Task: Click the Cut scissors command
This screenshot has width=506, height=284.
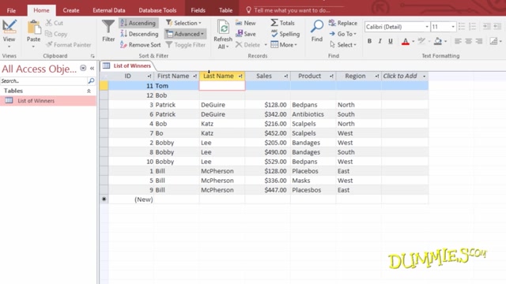Action: 55,23
